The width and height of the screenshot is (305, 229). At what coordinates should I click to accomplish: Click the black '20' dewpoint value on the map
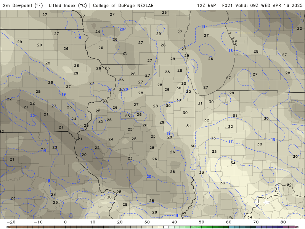[84, 155]
